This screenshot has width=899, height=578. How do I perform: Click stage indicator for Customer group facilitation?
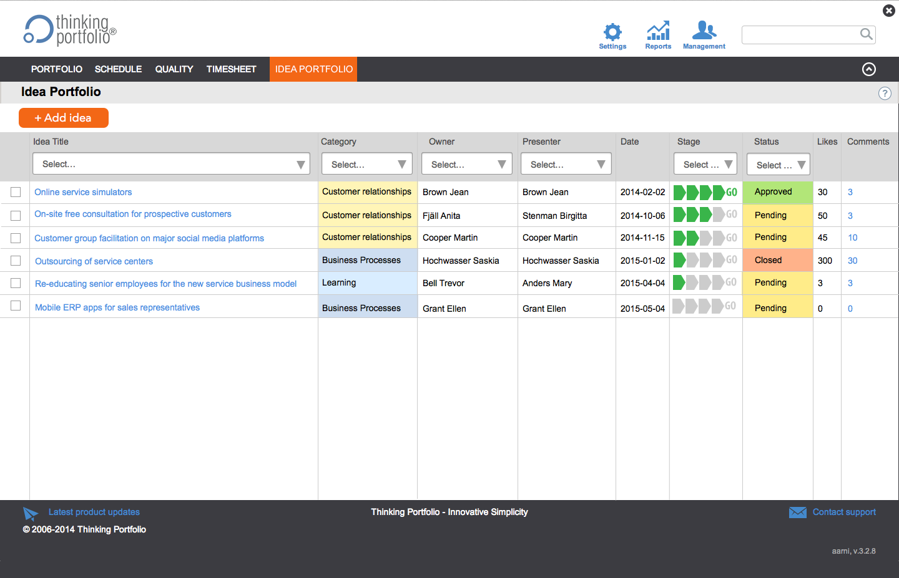coord(705,238)
